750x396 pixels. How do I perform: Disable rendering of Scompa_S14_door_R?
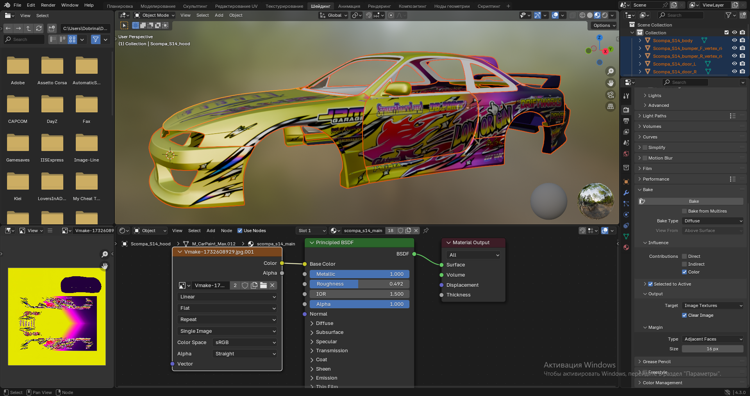(742, 72)
